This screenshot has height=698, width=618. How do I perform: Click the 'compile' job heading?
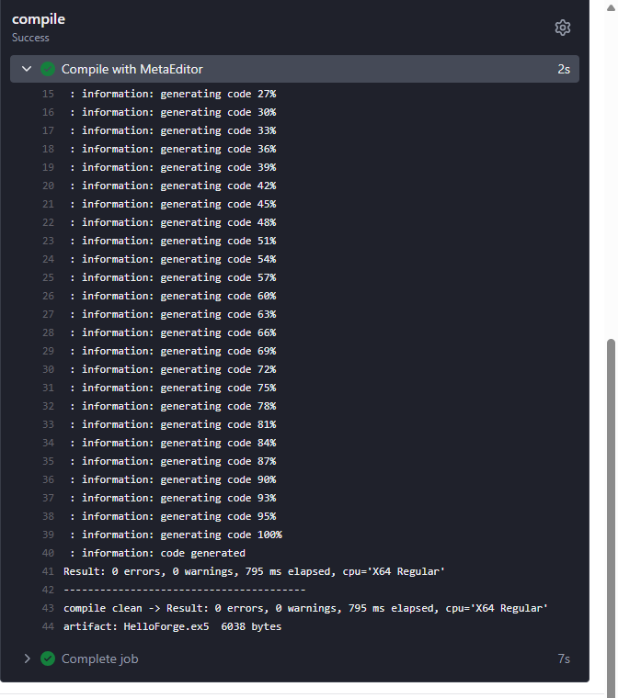(x=39, y=19)
